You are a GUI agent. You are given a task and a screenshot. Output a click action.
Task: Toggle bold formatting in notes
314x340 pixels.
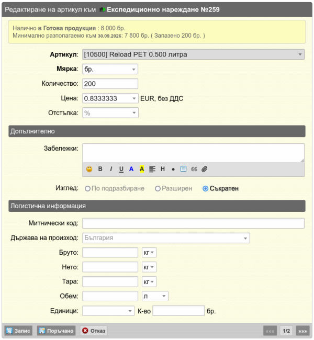click(100, 169)
